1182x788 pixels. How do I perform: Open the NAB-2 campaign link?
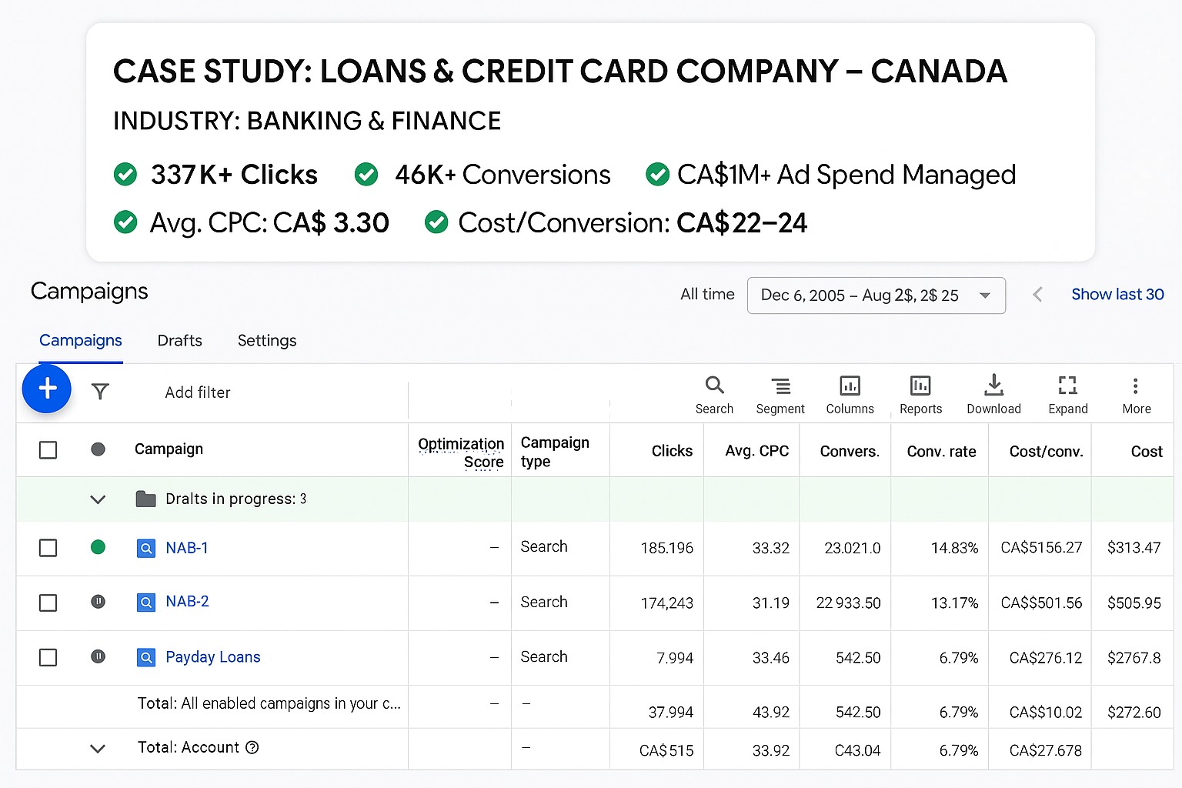187,601
